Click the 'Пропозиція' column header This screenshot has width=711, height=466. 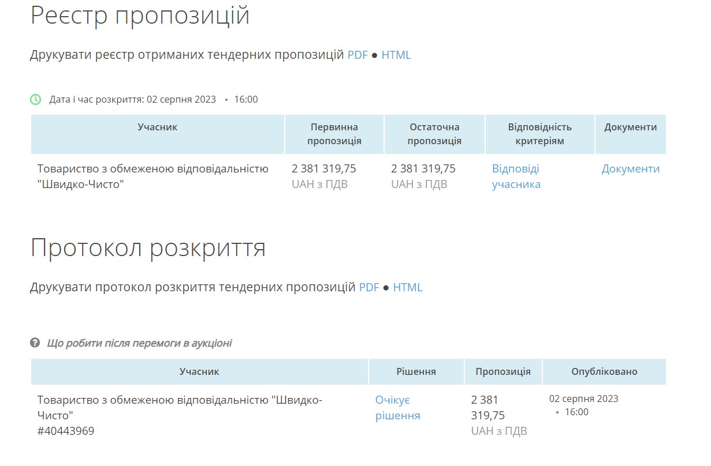coord(503,371)
